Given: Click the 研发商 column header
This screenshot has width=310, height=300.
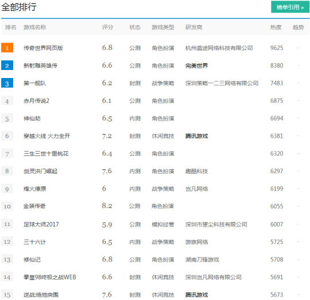Looking at the screenshot, I should 194,28.
